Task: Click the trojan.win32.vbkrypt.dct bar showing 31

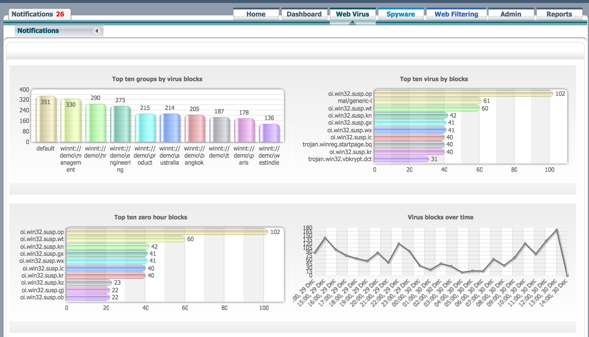Action: click(401, 159)
